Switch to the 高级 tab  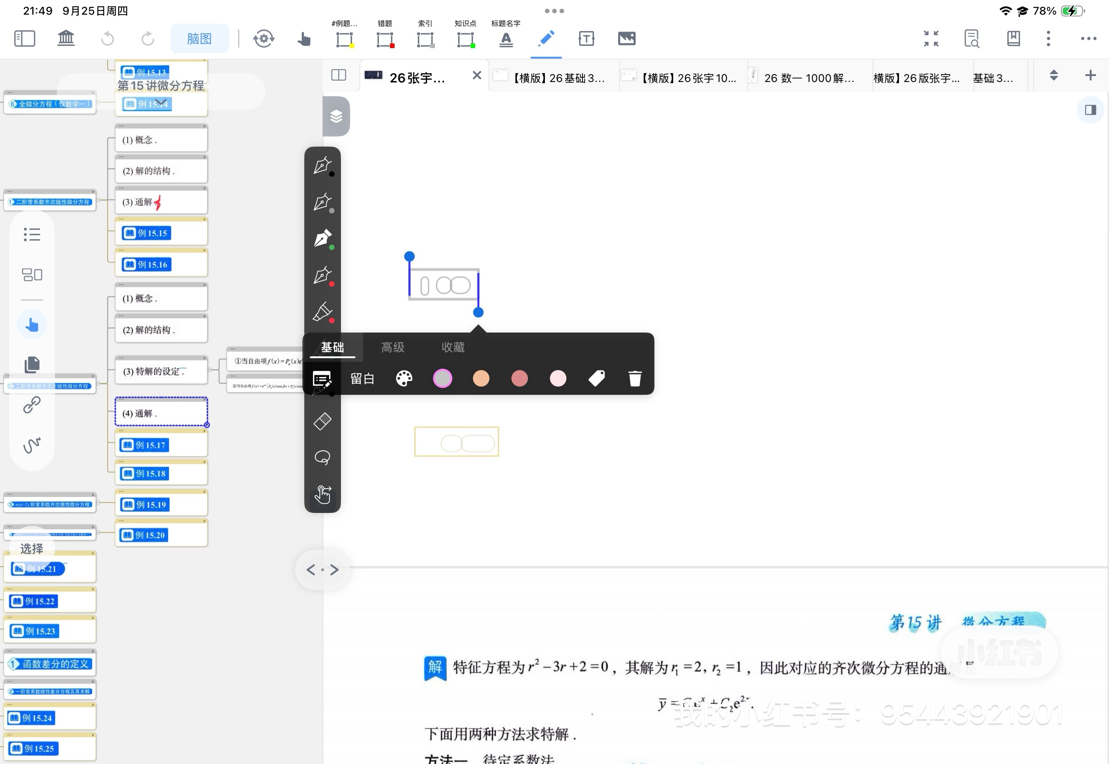393,347
